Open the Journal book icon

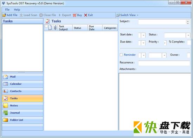(x=5, y=113)
